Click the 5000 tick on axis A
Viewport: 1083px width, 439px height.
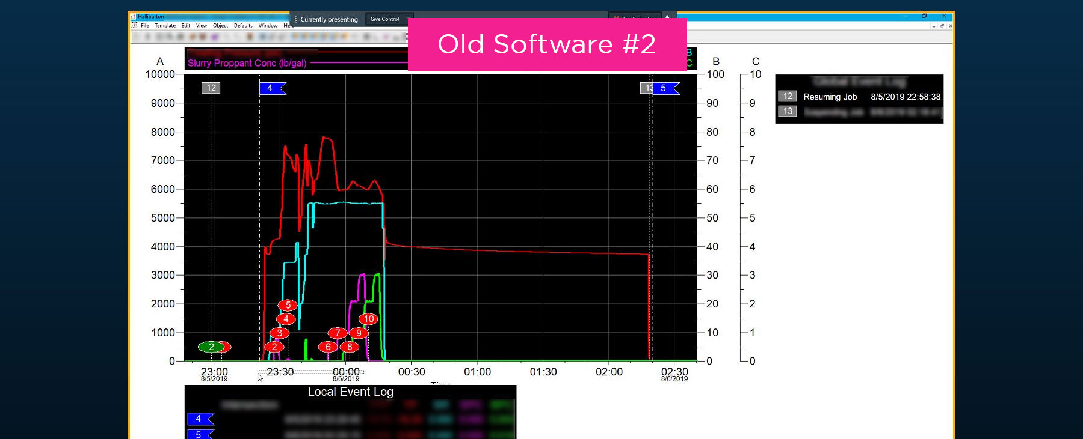pos(163,218)
